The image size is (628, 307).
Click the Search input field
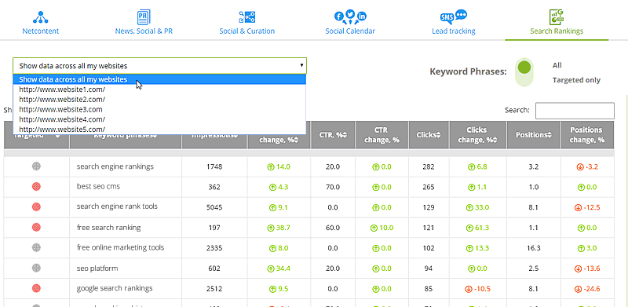pyautogui.click(x=575, y=111)
